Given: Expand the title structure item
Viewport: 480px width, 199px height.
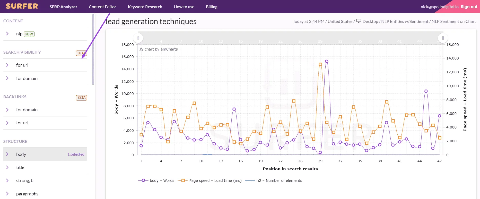Looking at the screenshot, I should [x=45, y=167].
